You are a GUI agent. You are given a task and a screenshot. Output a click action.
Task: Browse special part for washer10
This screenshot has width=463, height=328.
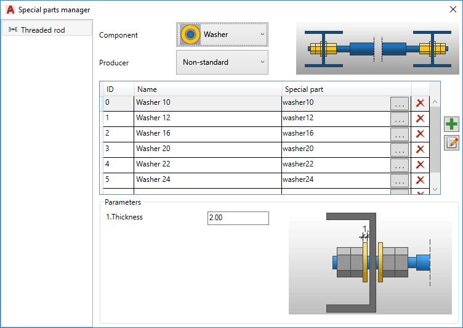tap(400, 104)
